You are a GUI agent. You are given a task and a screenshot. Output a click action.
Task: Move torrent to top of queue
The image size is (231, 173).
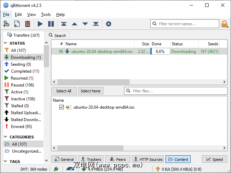tap(64, 24)
